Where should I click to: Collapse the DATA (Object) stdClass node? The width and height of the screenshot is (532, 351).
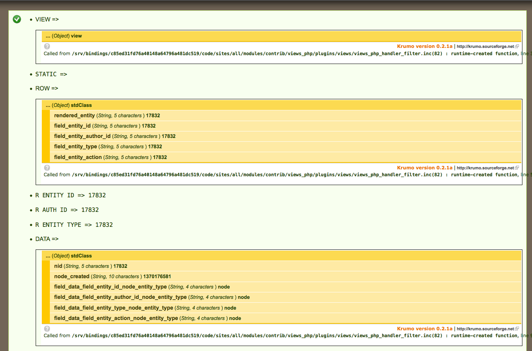tap(69, 256)
